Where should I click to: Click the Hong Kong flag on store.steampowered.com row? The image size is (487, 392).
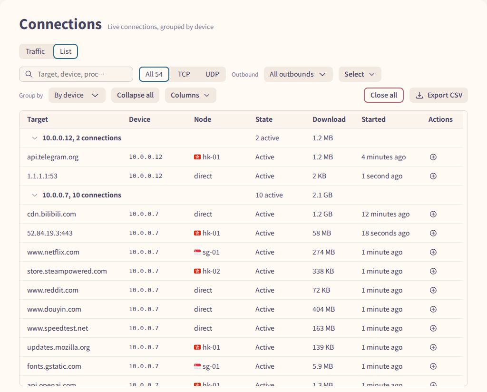(197, 271)
